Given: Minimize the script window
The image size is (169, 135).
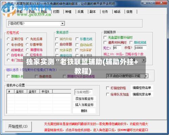Looking at the screenshot, I should (x=145, y=3).
